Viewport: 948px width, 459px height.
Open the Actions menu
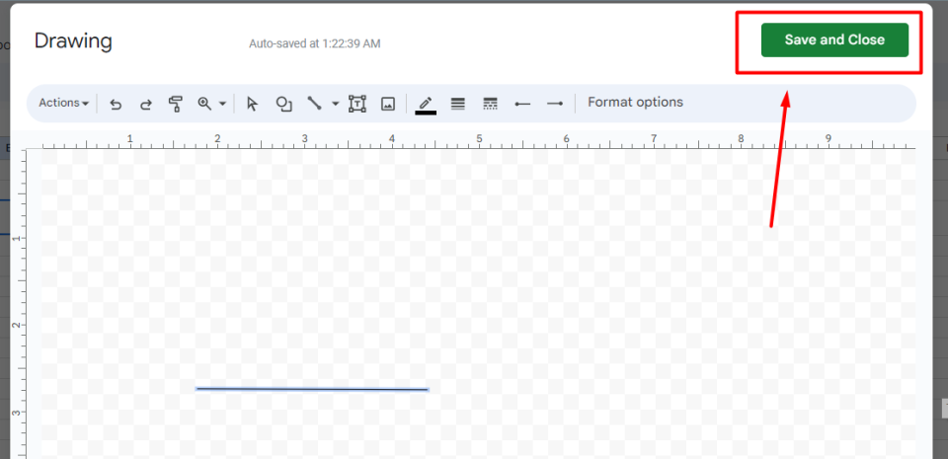[x=64, y=104]
